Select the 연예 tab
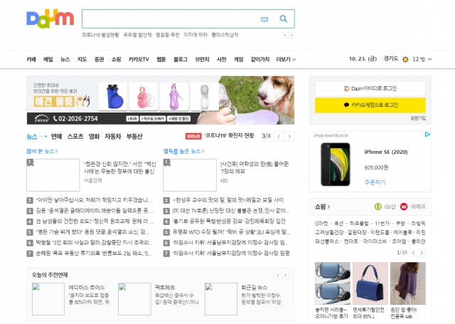This screenshot has height=324, width=455. point(57,136)
